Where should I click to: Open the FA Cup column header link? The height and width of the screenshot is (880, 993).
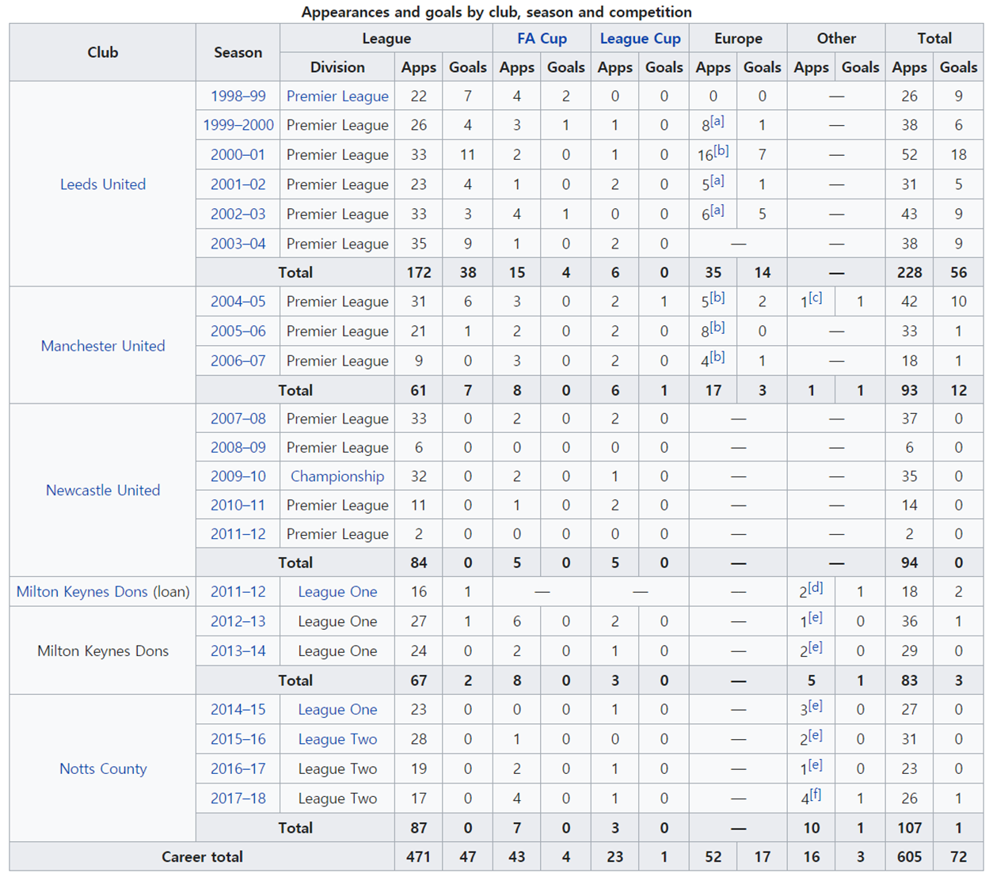[542, 39]
